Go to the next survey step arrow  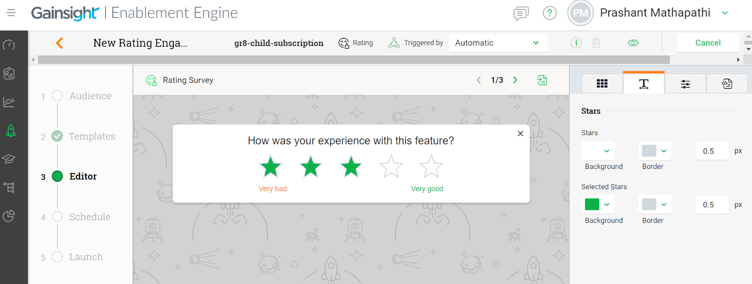click(515, 80)
